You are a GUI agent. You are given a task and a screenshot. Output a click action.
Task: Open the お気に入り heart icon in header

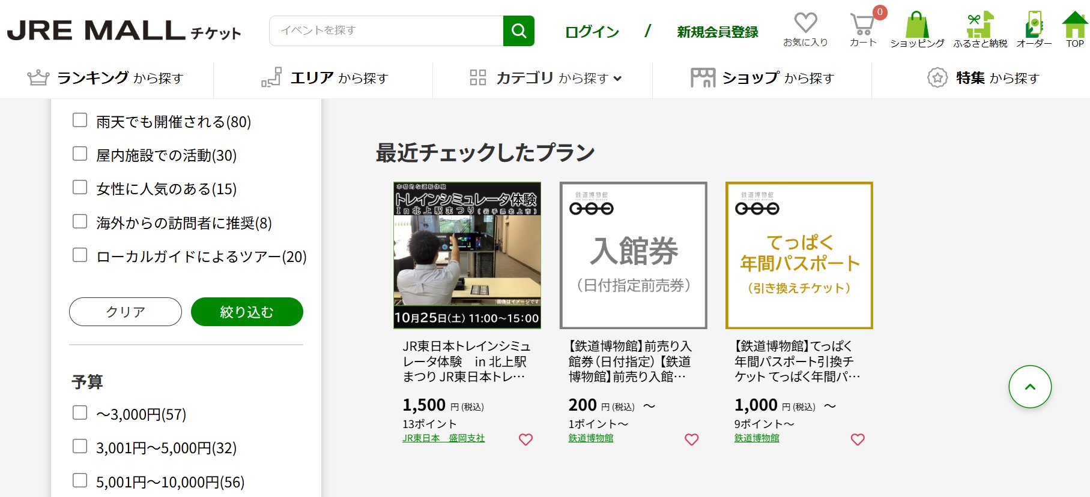[805, 23]
